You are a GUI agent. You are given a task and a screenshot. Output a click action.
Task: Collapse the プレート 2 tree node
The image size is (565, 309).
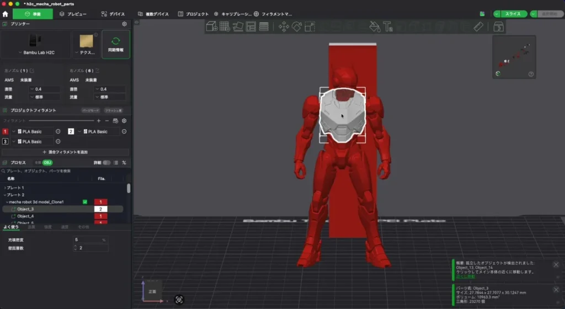tap(4, 195)
